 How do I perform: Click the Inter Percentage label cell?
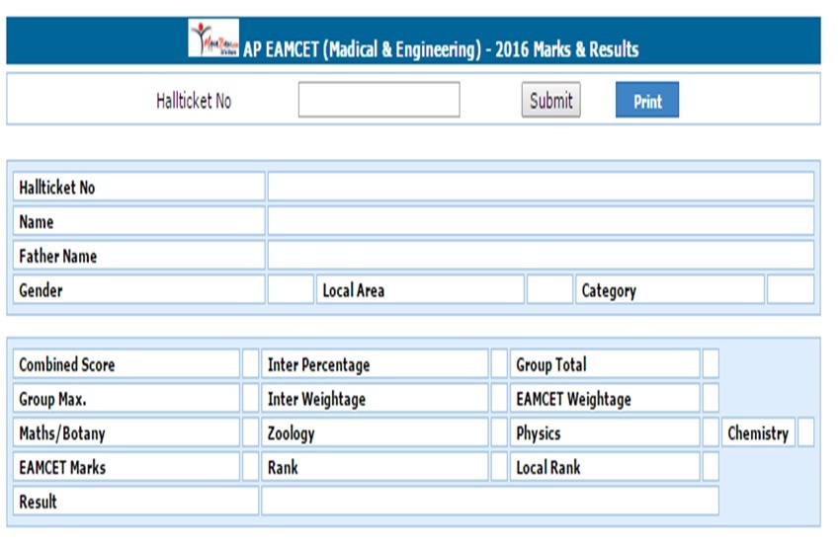(x=375, y=364)
